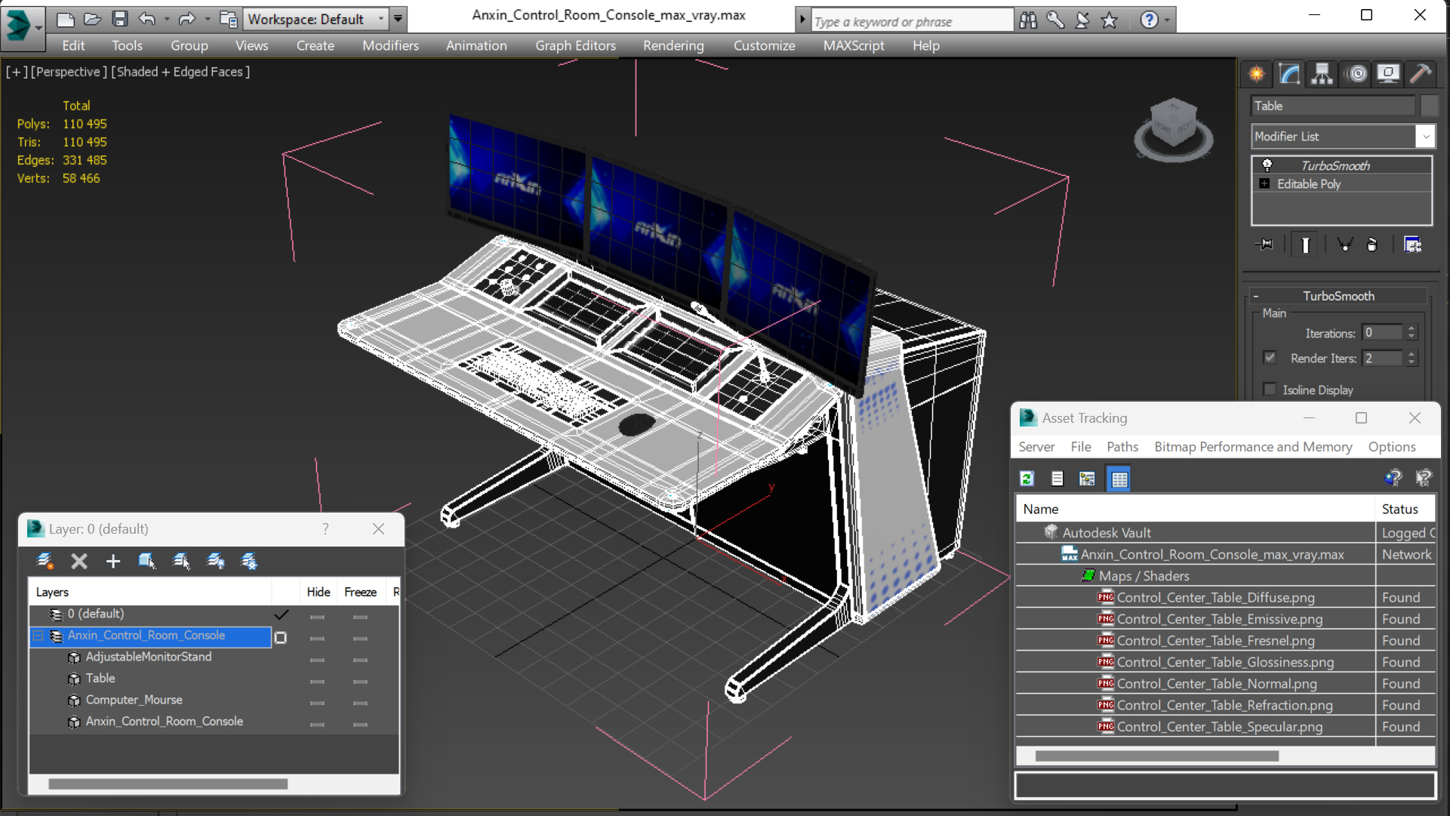Click the [Perspective] viewport label
The height and width of the screenshot is (816, 1450).
point(69,72)
